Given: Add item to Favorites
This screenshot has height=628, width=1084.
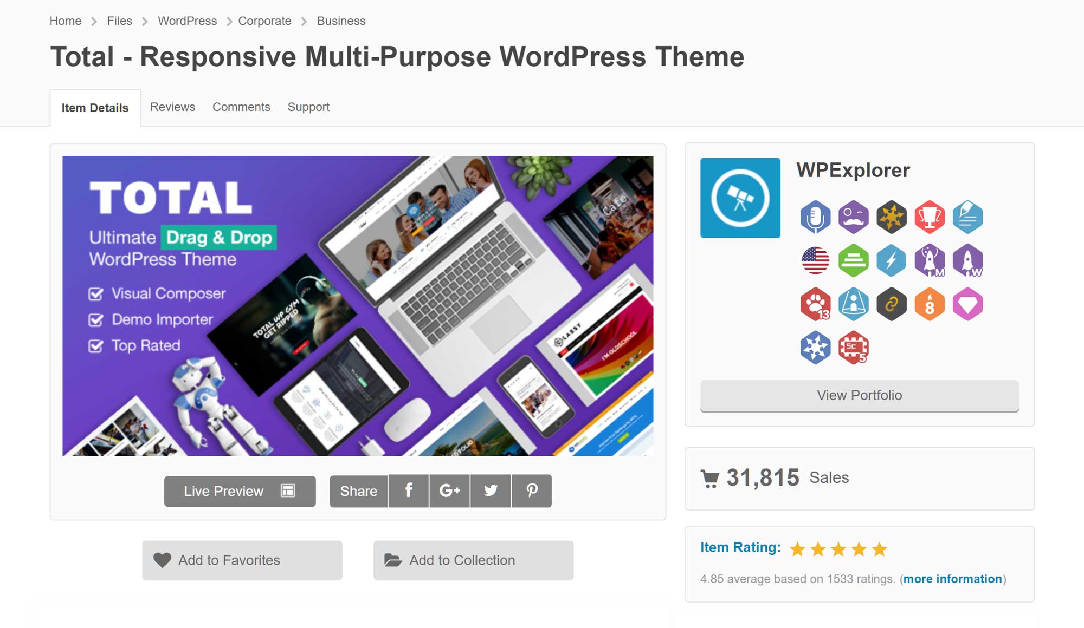Looking at the screenshot, I should pos(242,560).
